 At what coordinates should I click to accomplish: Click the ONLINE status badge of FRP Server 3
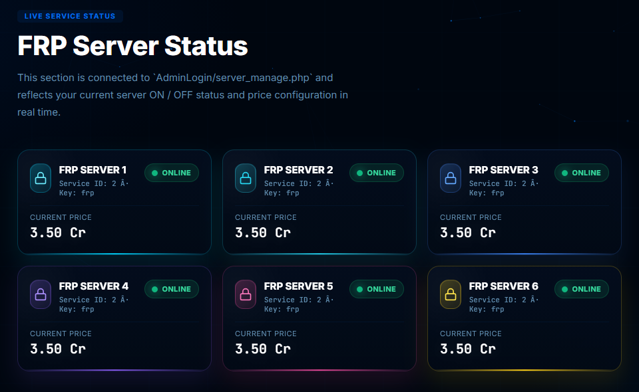[x=582, y=173]
